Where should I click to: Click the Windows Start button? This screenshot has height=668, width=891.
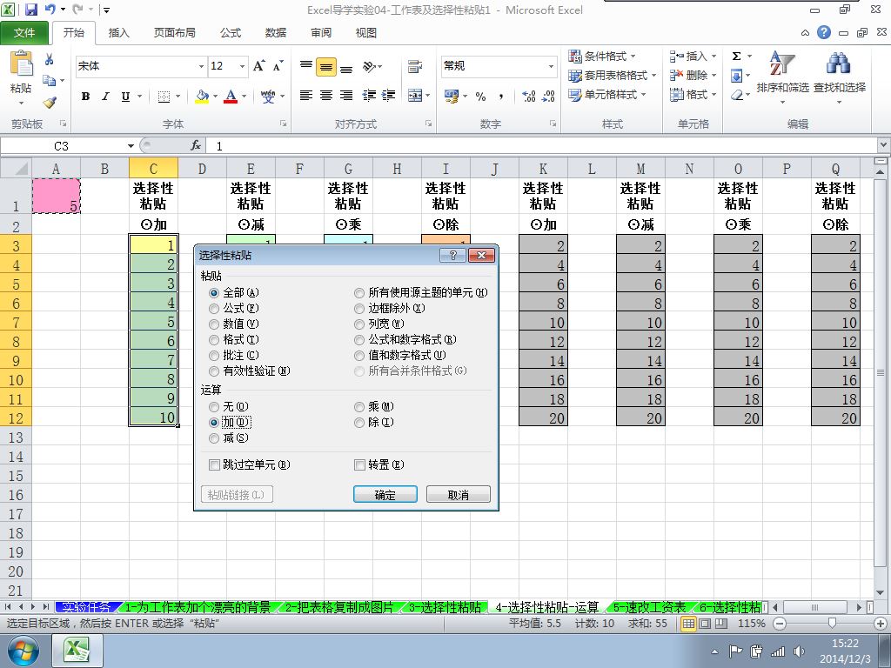(23, 651)
